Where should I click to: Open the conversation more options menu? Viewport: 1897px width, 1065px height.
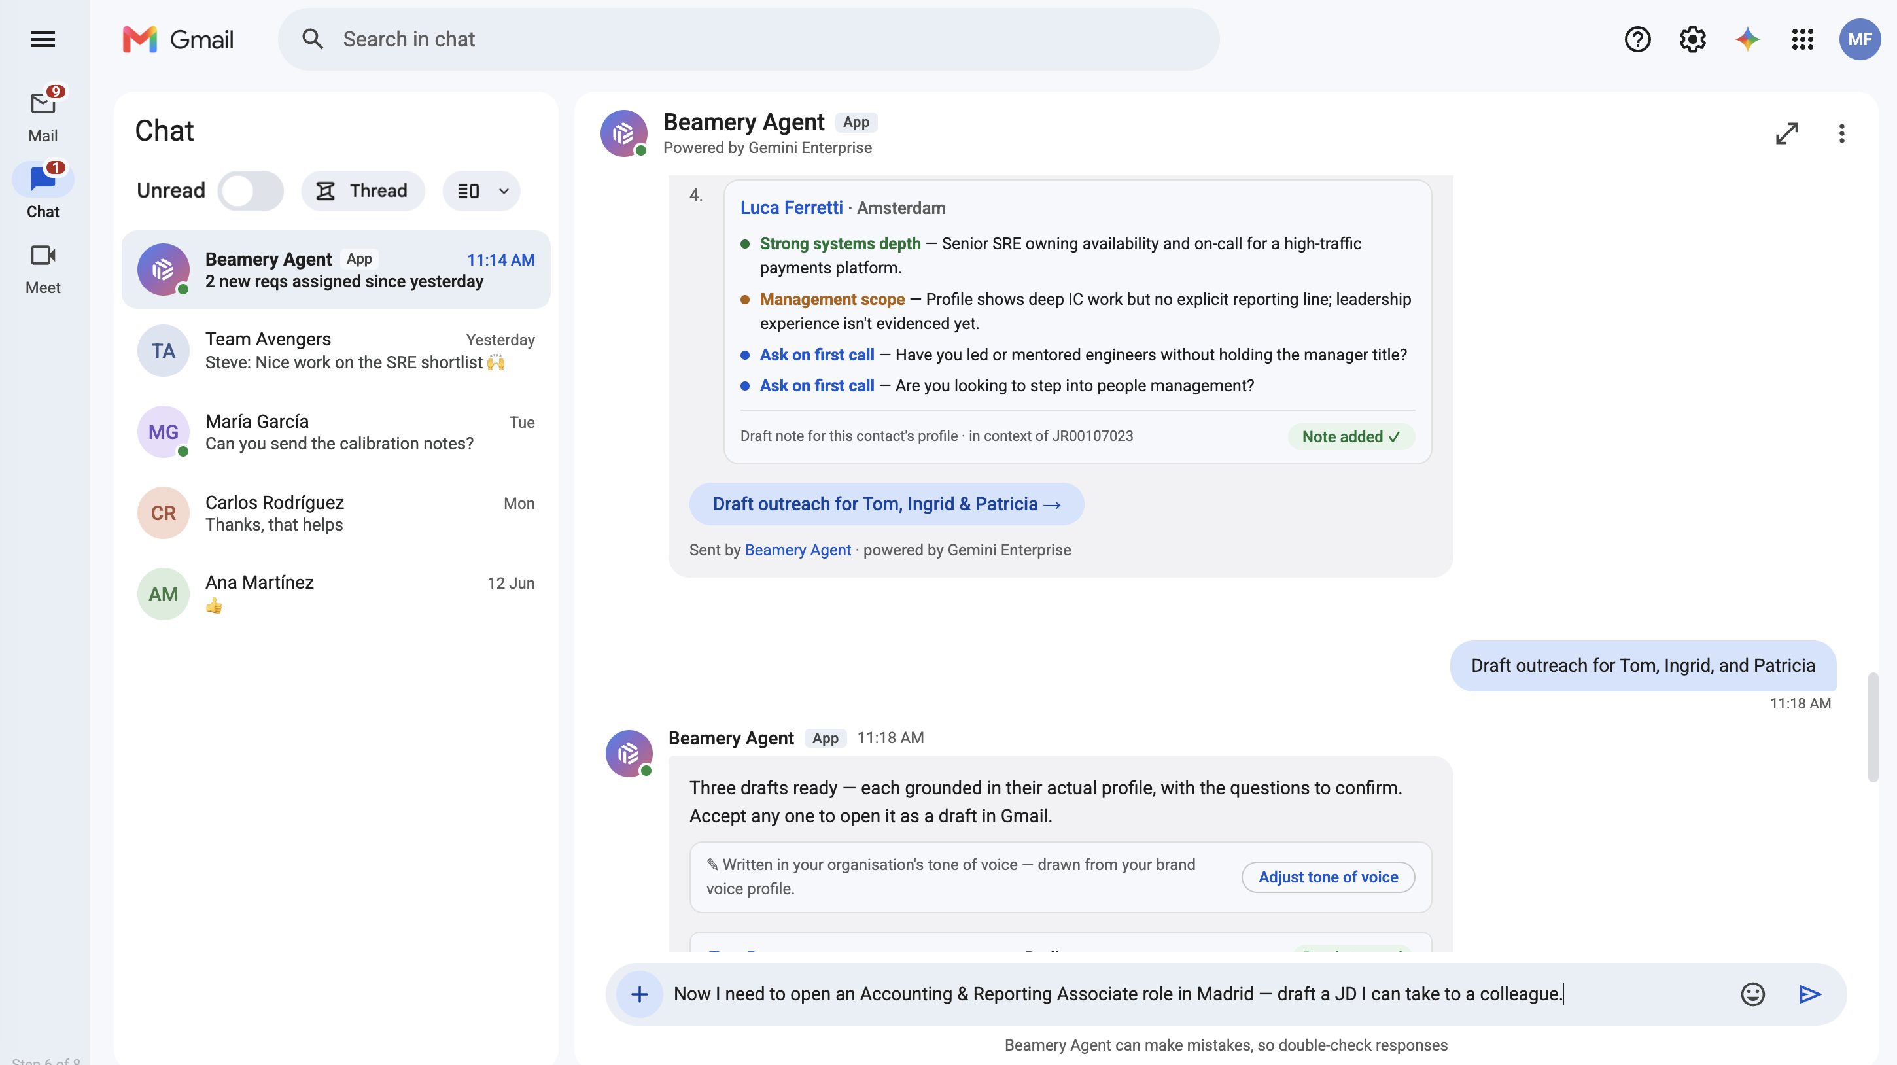click(1841, 133)
